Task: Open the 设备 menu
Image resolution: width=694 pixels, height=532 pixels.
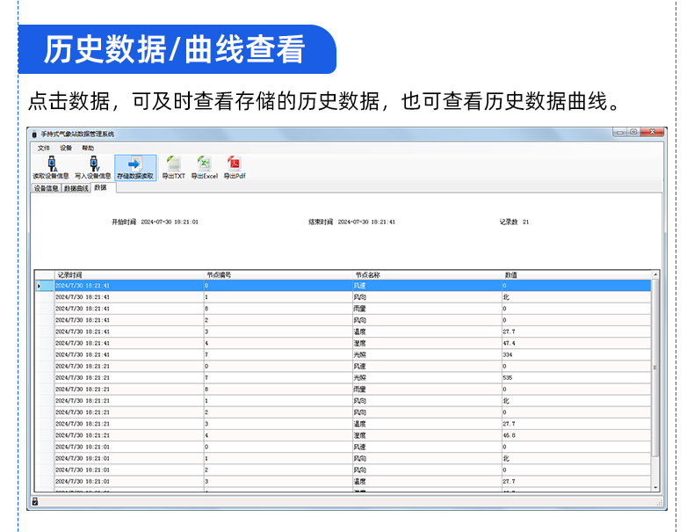Action: tap(66, 148)
